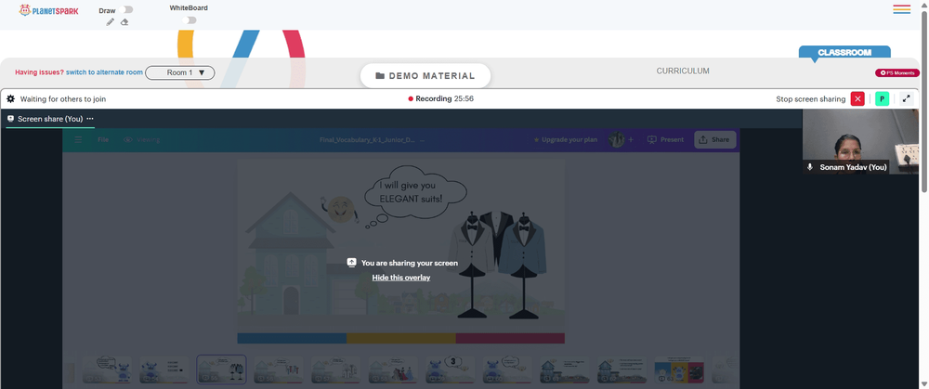Select slide thumbnail showing number 3
929x389 pixels.
[x=451, y=370]
